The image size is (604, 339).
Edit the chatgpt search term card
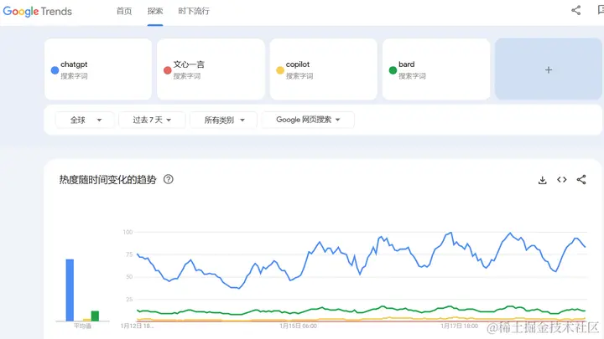[x=98, y=69]
